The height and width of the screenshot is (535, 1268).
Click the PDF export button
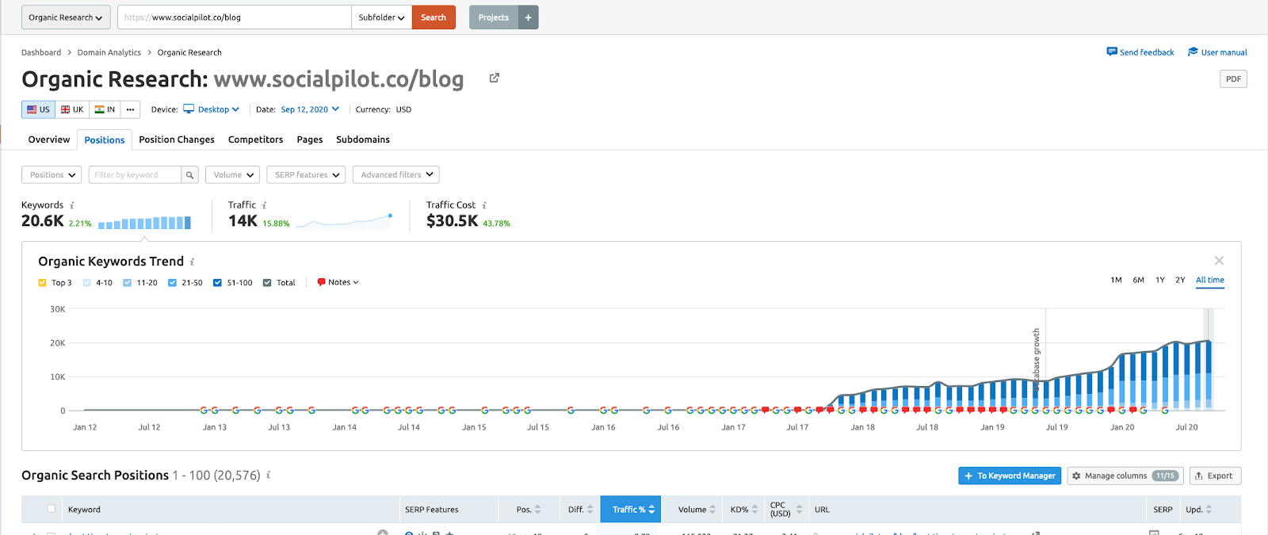(x=1233, y=79)
